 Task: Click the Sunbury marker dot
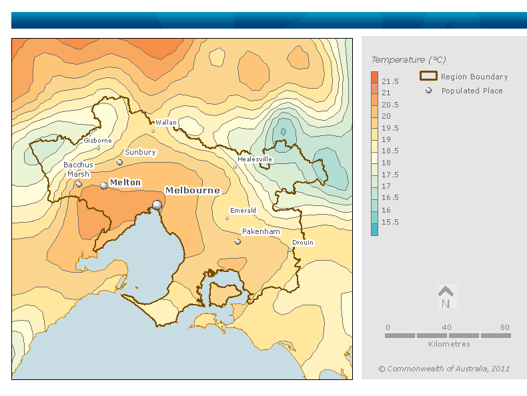119,163
